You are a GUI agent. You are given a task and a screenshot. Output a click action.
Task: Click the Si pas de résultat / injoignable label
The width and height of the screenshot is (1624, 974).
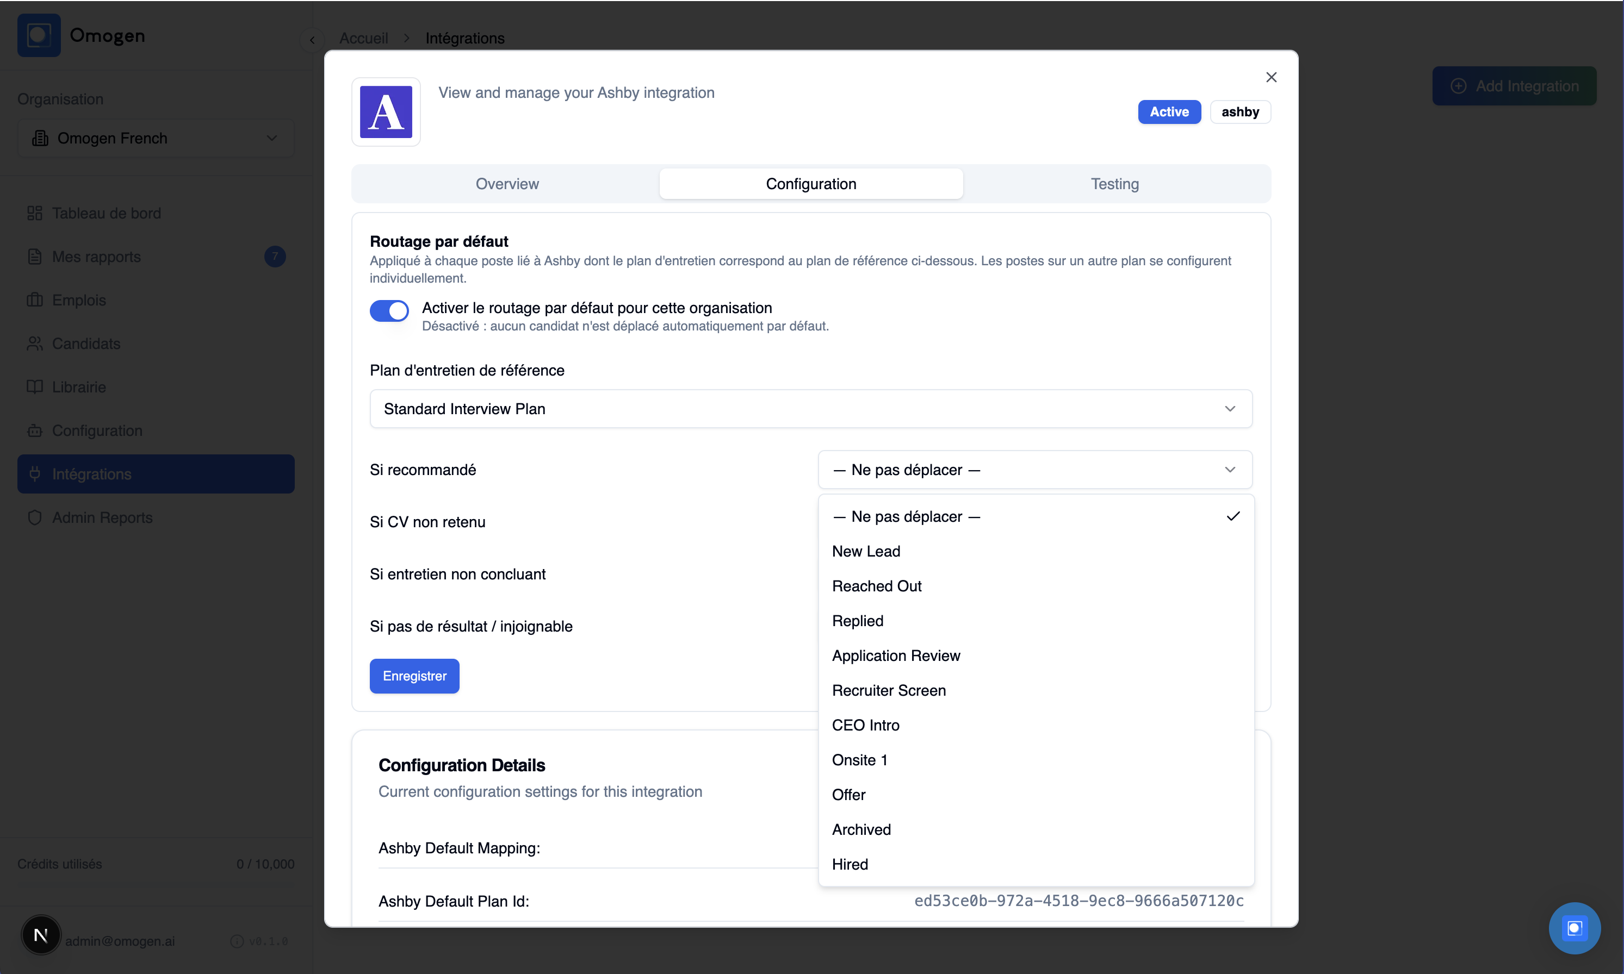[471, 626]
